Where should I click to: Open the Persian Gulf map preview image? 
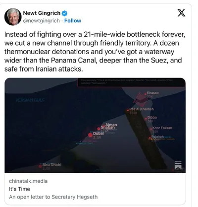click(95, 125)
